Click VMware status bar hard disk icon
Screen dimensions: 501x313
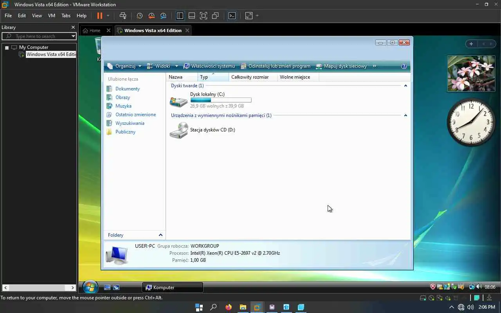[423, 298]
